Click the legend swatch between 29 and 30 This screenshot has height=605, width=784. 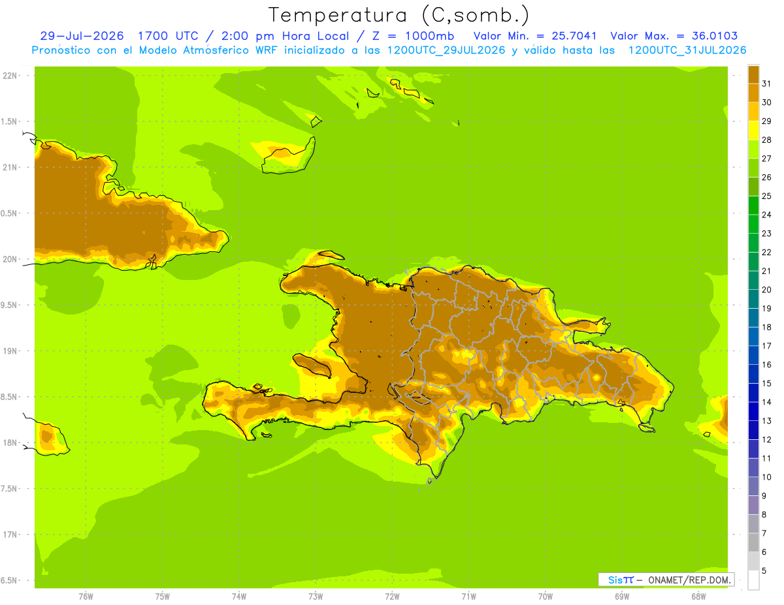[753, 112]
